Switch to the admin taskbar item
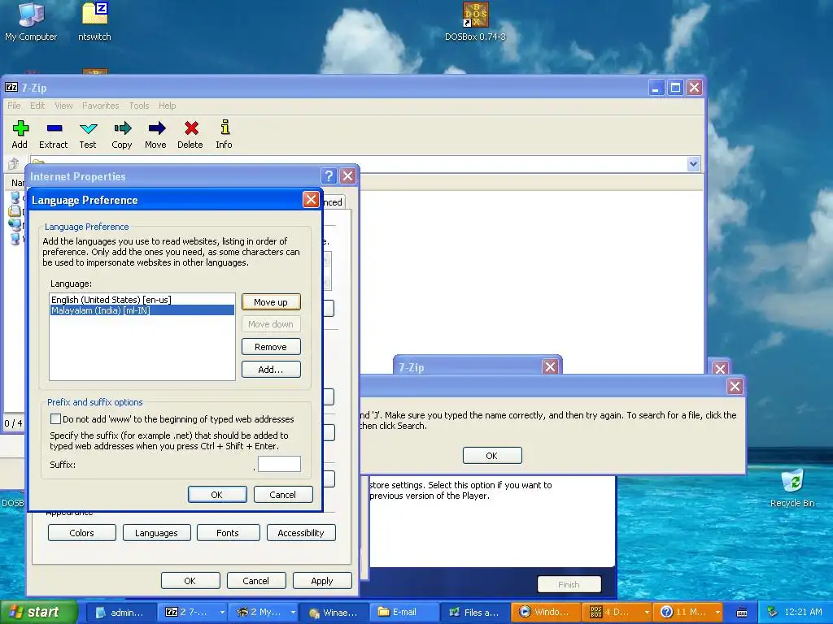The height and width of the screenshot is (624, 833). [120, 613]
